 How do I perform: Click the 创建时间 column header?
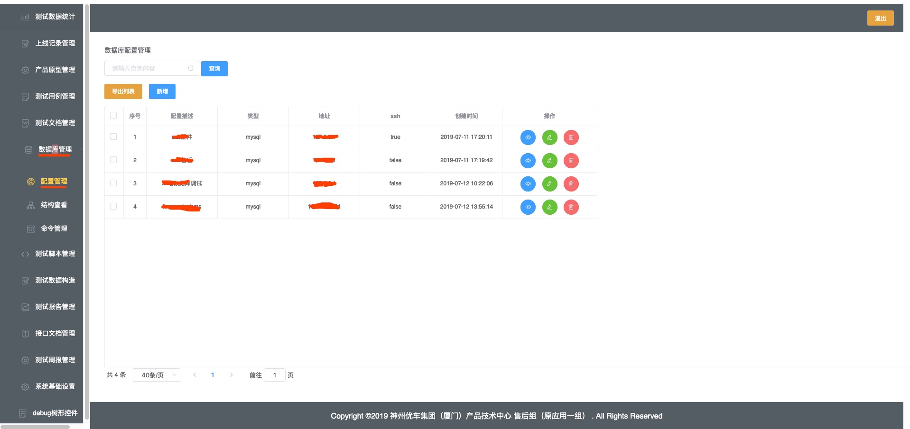(466, 116)
